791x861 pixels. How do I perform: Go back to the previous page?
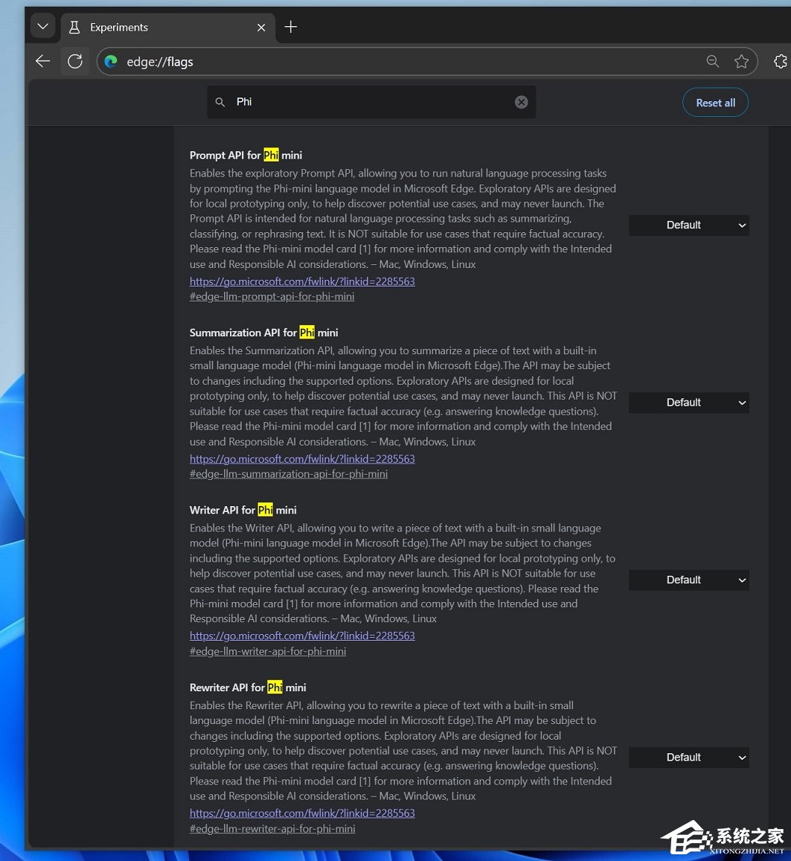(43, 62)
